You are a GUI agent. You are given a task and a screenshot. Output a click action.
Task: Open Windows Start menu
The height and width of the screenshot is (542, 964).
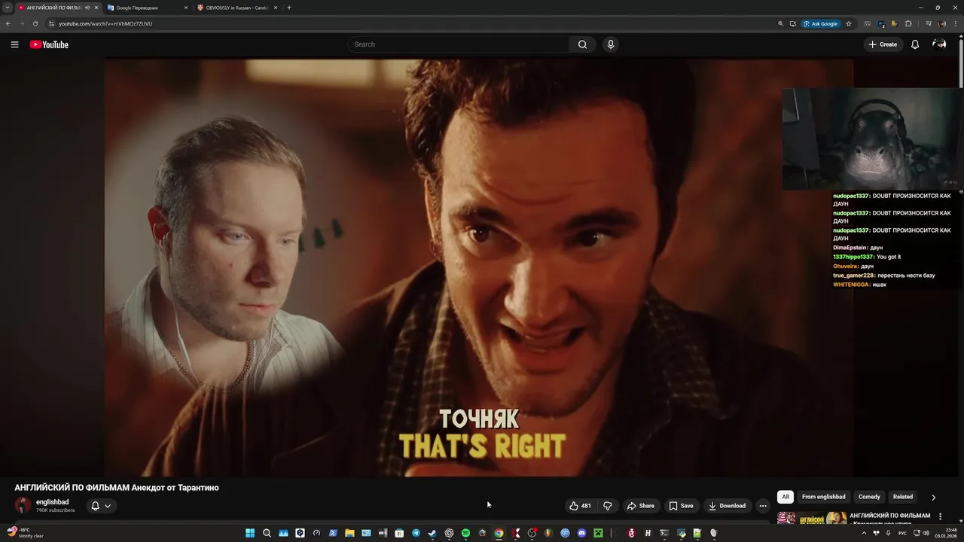[250, 533]
